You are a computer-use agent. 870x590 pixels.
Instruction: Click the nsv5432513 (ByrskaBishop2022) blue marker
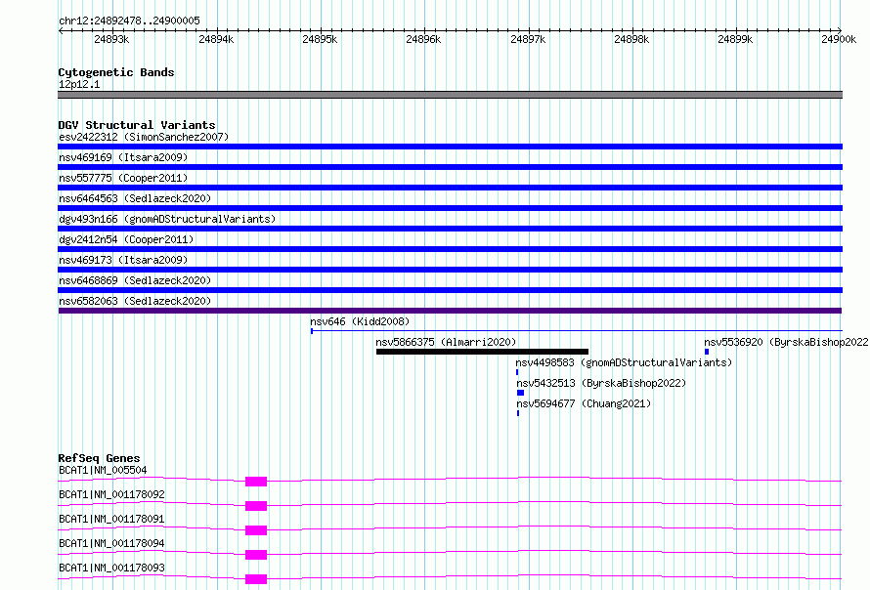pos(520,393)
